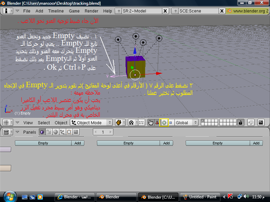This screenshot has width=270, height=202.
Task: Open the Game menu
Action: pos(74,11)
